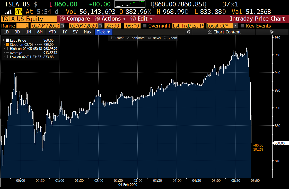Image resolution: width=289 pixels, height=189 pixels.
Task: Select the 1D period tab
Action: pos(6,32)
